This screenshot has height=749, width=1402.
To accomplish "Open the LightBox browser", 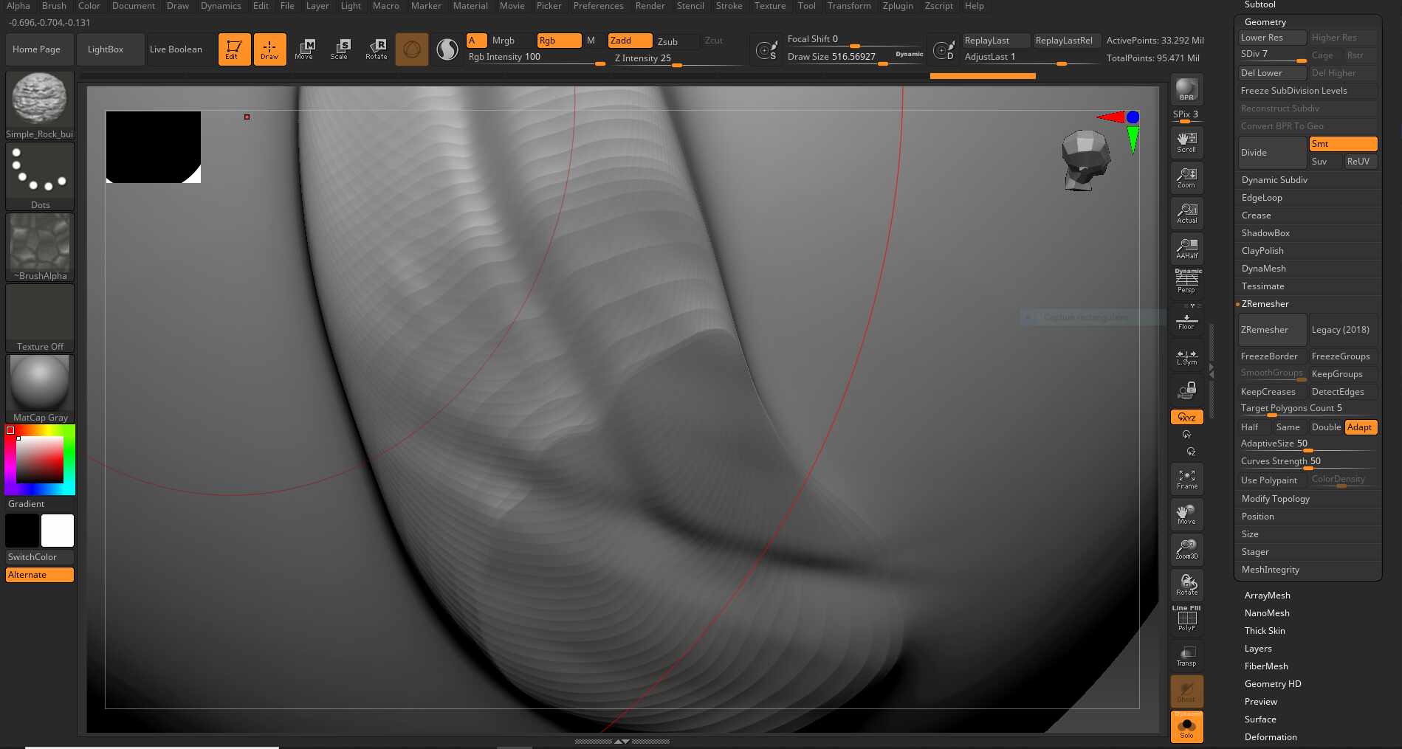I will click(x=106, y=49).
